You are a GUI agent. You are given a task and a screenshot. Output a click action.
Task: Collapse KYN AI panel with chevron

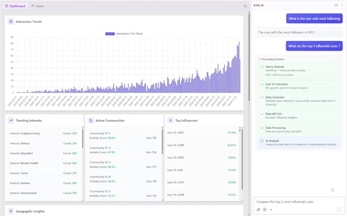(x=342, y=5)
